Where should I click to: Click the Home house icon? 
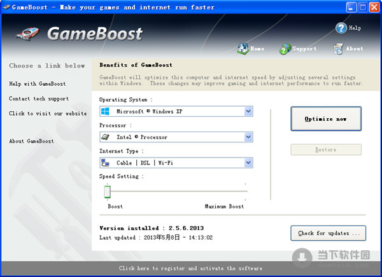point(243,49)
